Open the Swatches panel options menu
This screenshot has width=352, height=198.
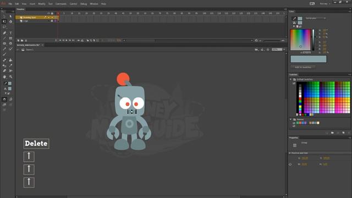[x=350, y=75]
